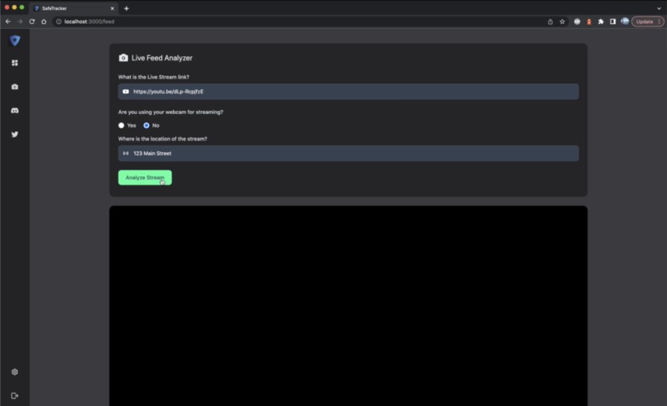
Task: Open the extensions puzzle icon
Action: (x=601, y=21)
